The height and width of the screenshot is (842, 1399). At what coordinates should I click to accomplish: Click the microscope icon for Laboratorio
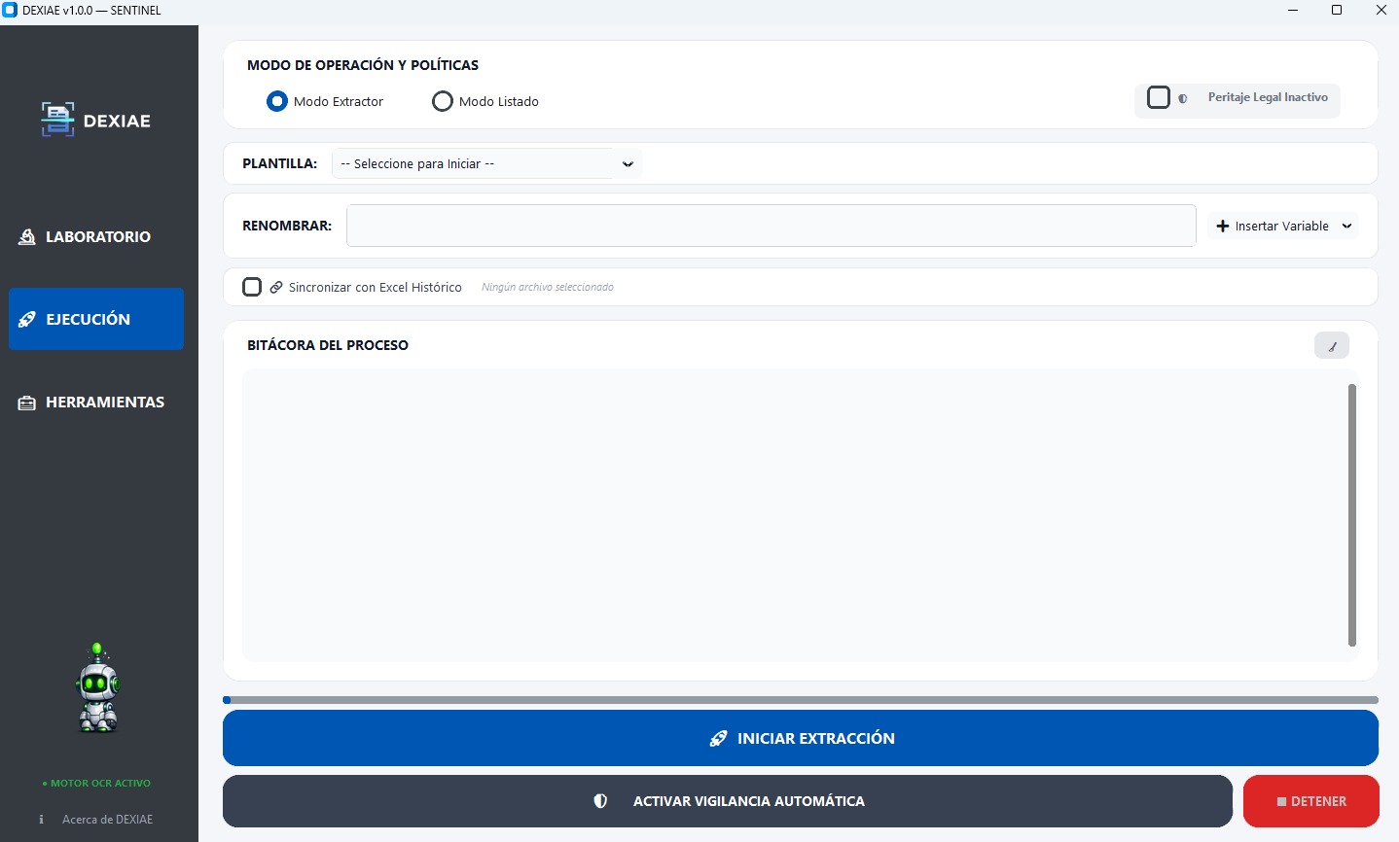click(27, 236)
